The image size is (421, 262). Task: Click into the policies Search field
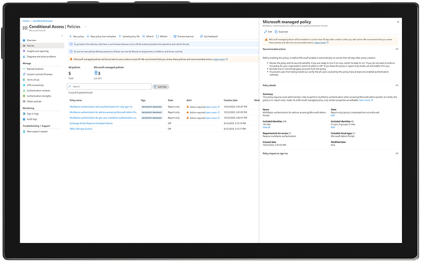point(109,86)
